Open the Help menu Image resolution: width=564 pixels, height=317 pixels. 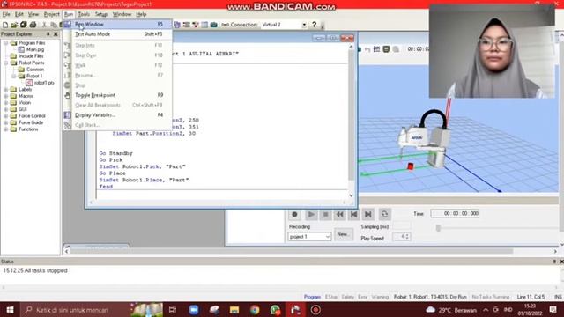pos(141,14)
